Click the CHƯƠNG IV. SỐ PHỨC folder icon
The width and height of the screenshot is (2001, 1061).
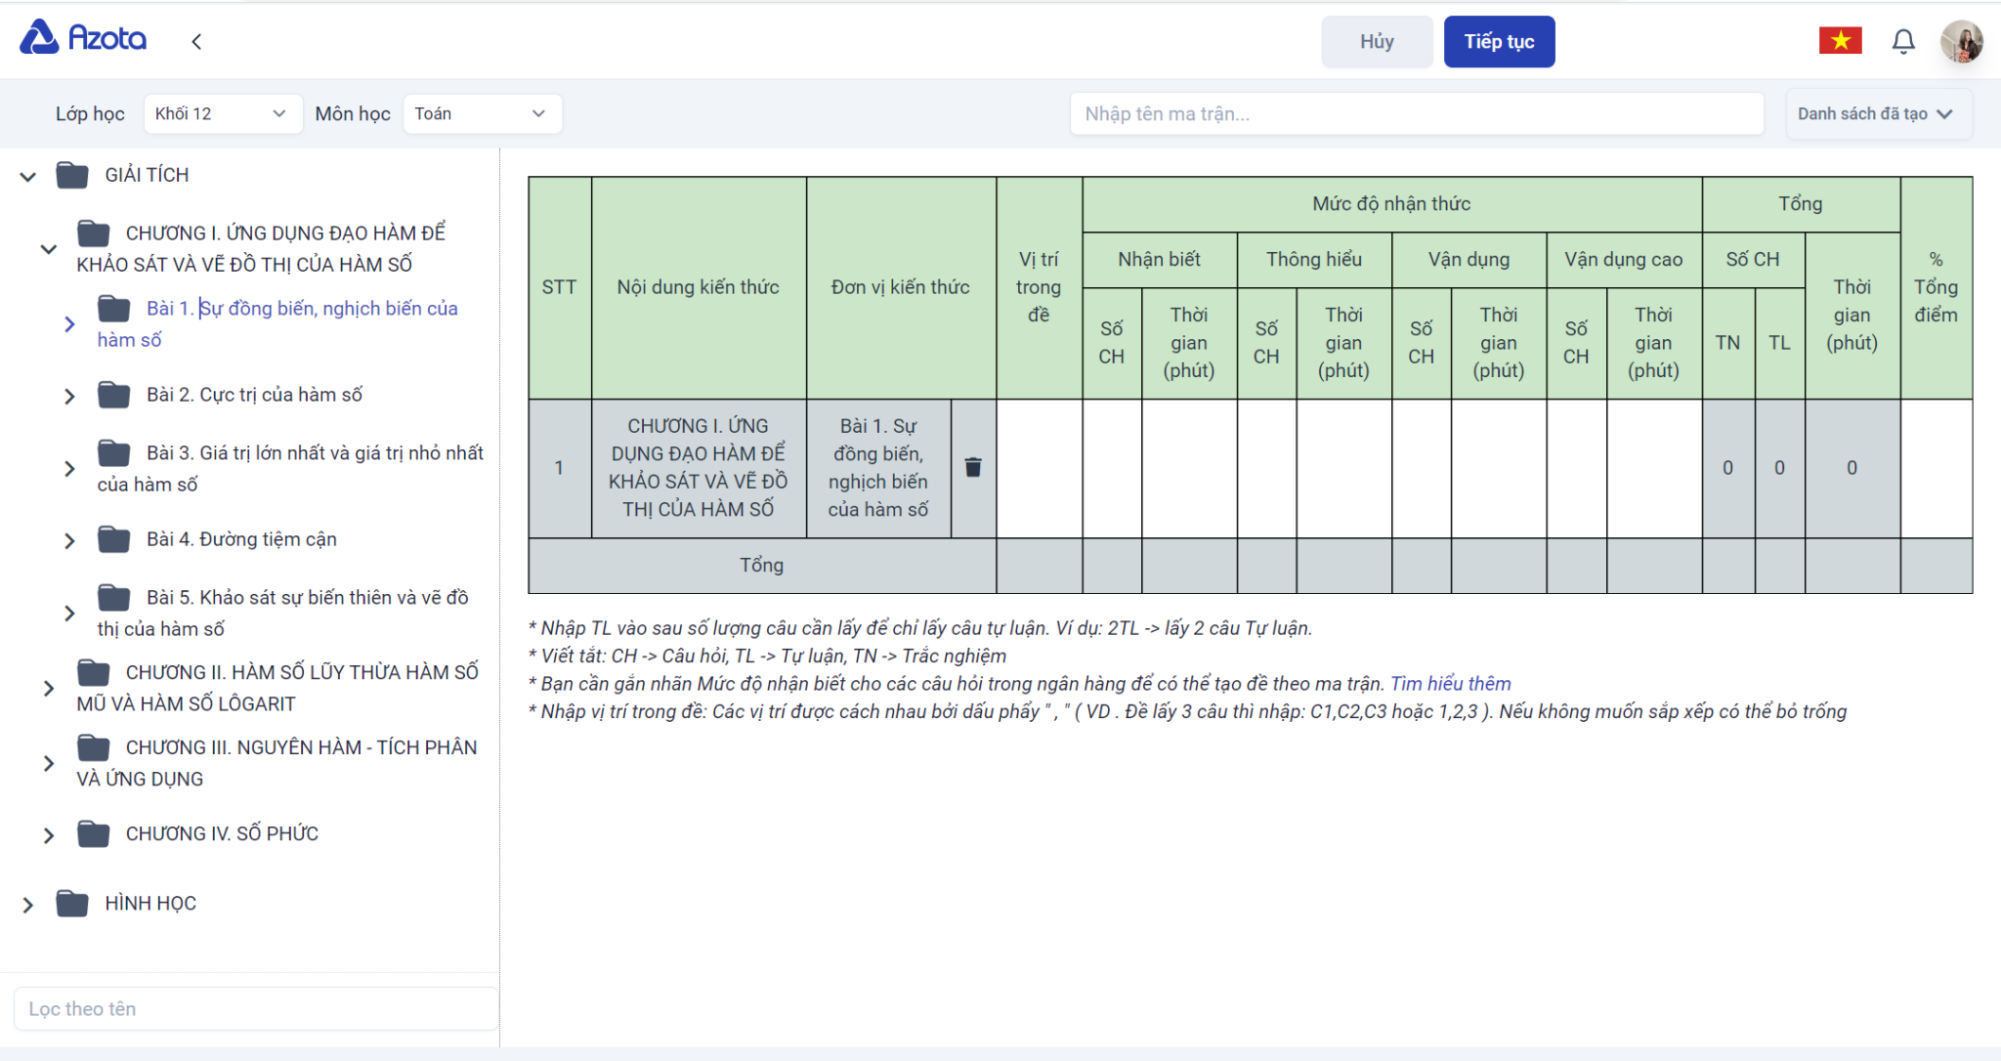click(x=94, y=833)
